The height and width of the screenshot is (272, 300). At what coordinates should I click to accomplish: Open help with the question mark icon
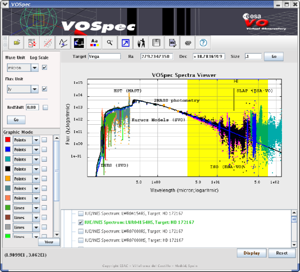point(203,42)
